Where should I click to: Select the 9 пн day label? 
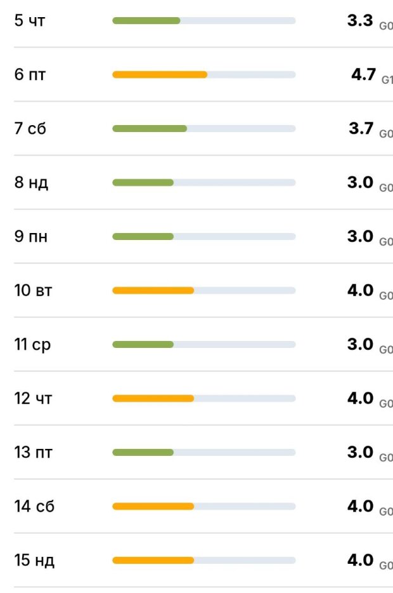coord(31,236)
